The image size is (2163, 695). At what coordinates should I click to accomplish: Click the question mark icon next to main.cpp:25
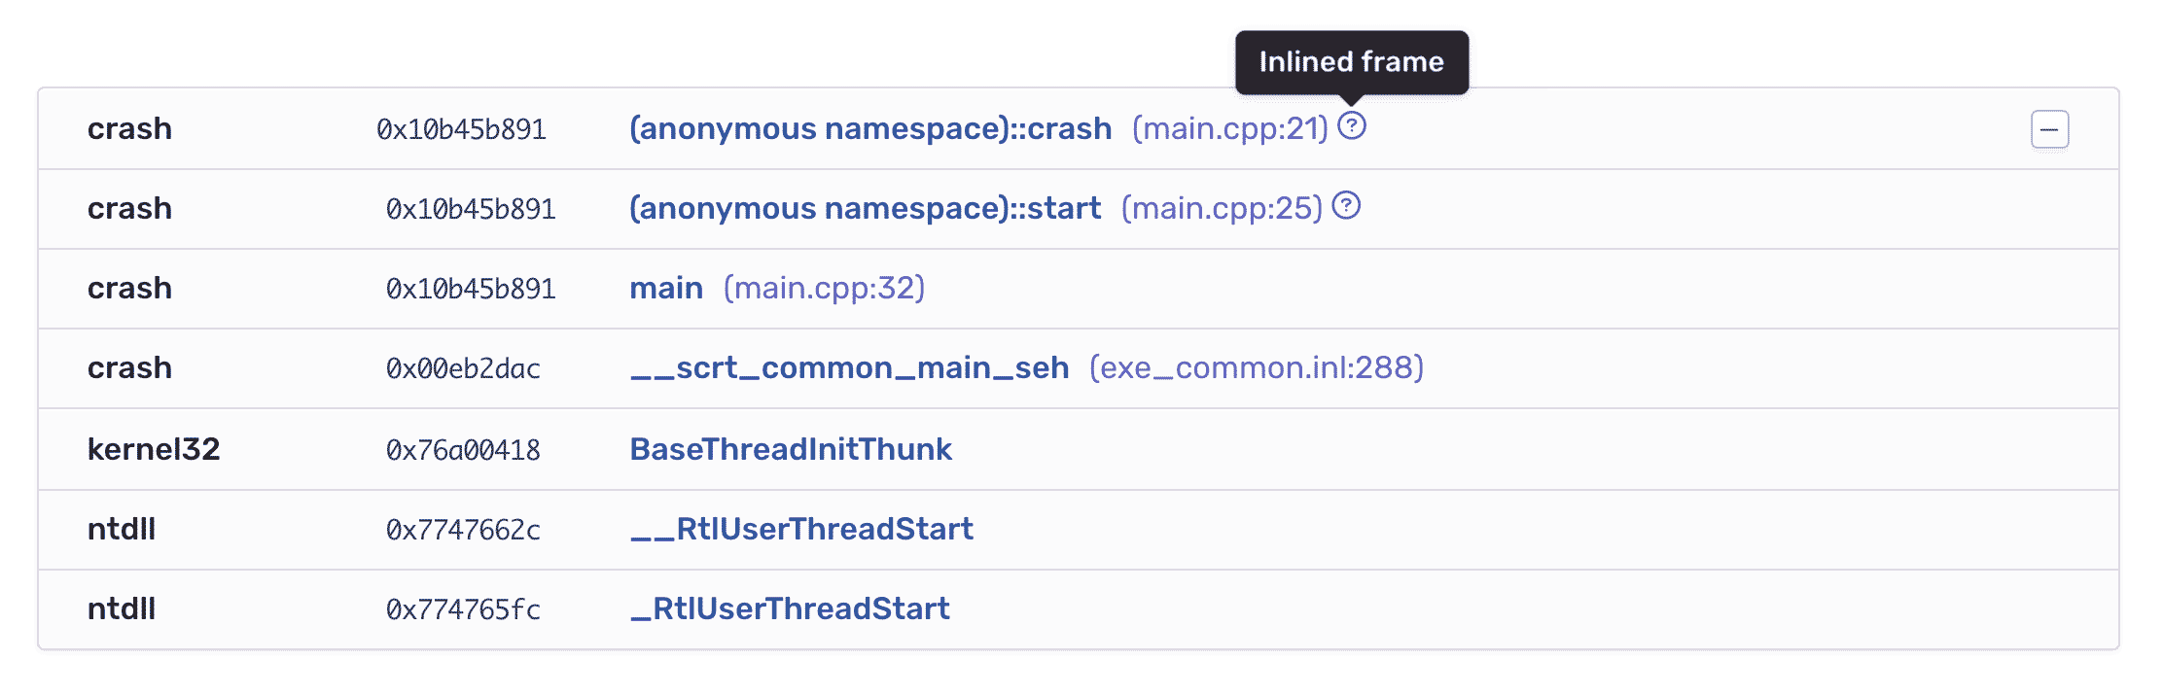click(1348, 206)
